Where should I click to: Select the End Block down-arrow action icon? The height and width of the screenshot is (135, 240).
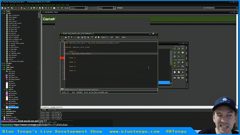(x=175, y=66)
